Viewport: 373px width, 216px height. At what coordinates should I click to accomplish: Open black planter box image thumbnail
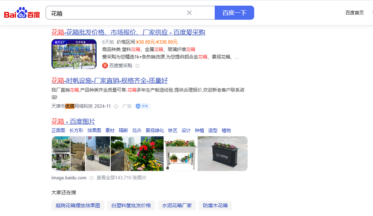pos(223,153)
